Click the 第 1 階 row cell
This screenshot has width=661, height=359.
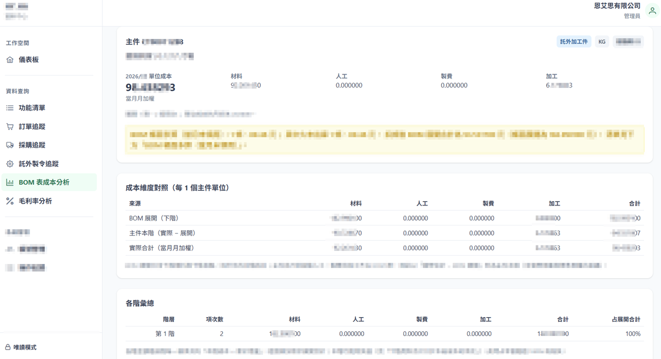pos(165,334)
